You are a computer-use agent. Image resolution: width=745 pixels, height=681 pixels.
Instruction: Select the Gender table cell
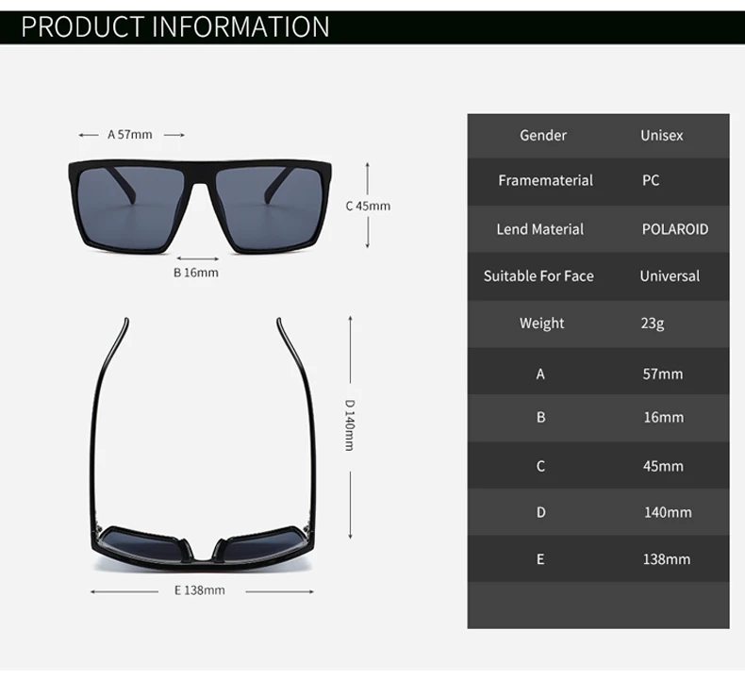click(543, 136)
